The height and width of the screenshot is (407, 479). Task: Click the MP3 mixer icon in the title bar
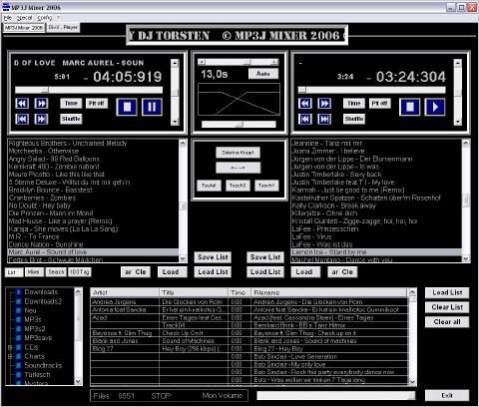click(x=6, y=7)
